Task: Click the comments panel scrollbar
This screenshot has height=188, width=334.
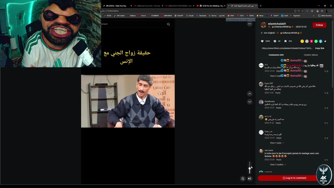Action: [x=332, y=55]
